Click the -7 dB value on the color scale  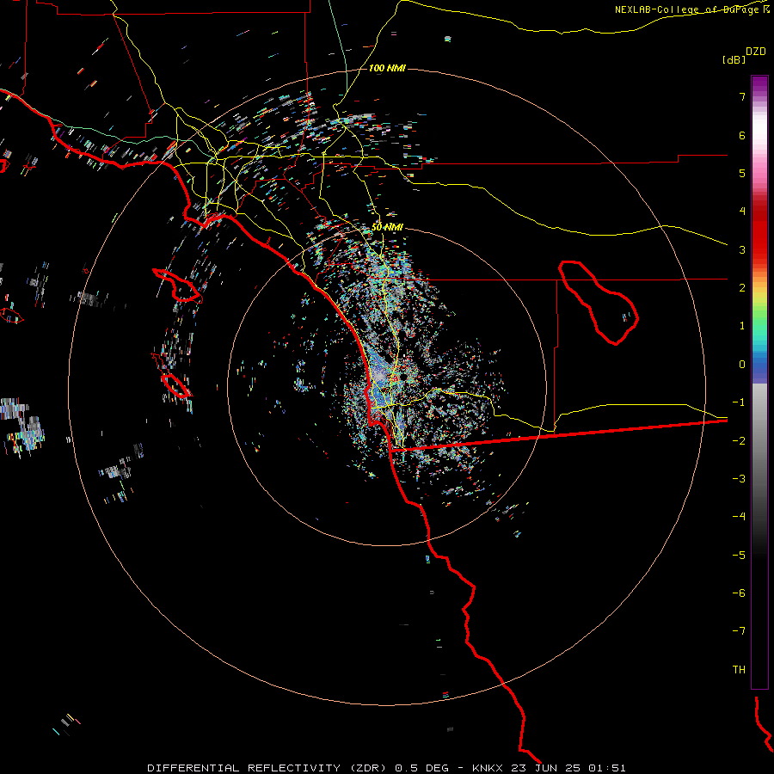pyautogui.click(x=739, y=631)
